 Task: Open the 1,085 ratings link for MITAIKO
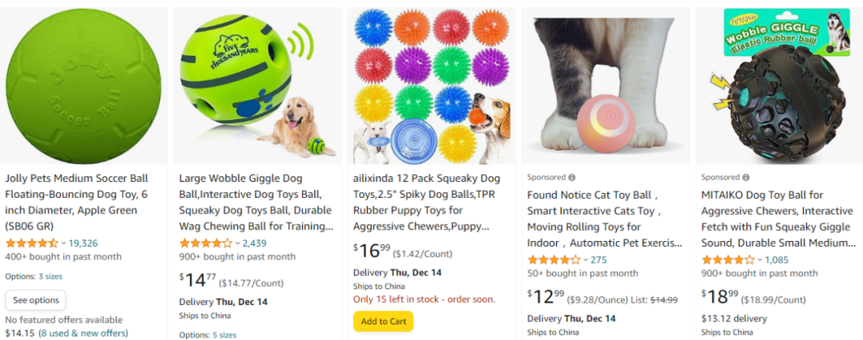778,260
